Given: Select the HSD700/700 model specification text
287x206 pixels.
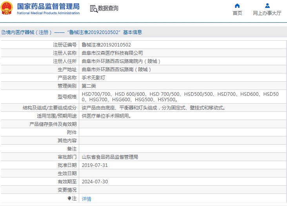Looking at the screenshot, I should click(x=180, y=97).
